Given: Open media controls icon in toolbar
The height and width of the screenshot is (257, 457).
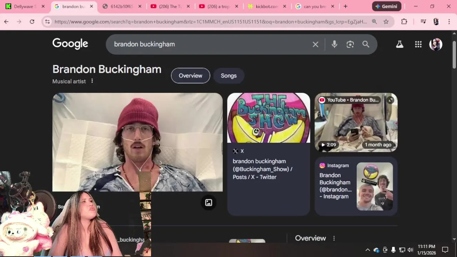Looking at the screenshot, I should click(x=423, y=22).
